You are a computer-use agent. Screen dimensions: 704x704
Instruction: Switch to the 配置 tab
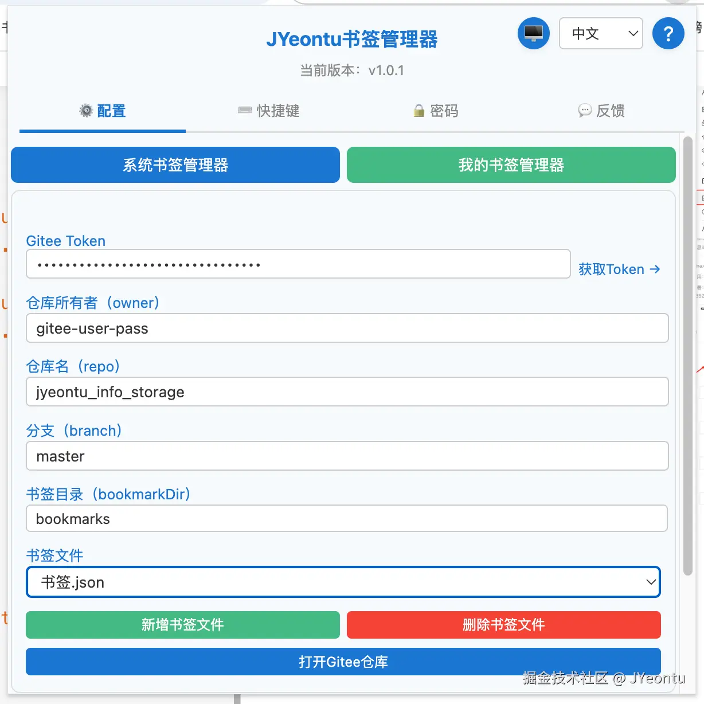coord(103,111)
